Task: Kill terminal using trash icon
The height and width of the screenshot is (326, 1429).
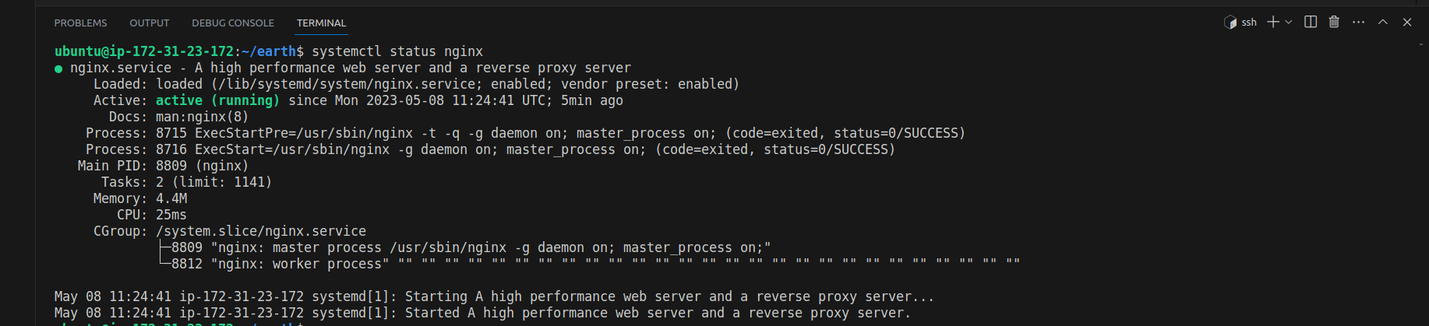Action: tap(1334, 23)
